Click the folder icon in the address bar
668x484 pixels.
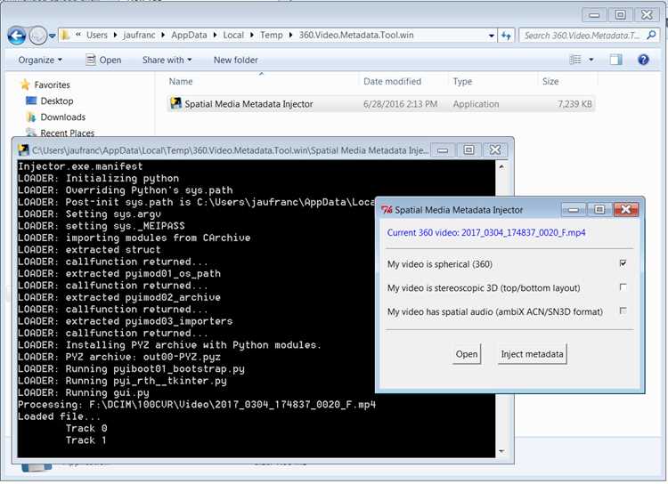click(65, 35)
